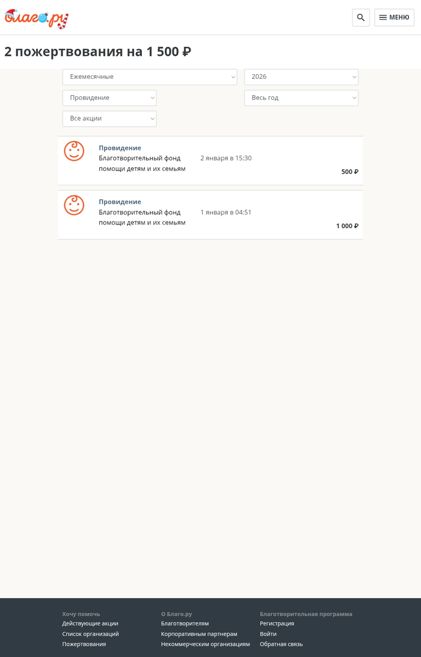Image resolution: width=421 pixels, height=657 pixels.
Task: Open Список организаций footer link
Action: [x=90, y=634]
